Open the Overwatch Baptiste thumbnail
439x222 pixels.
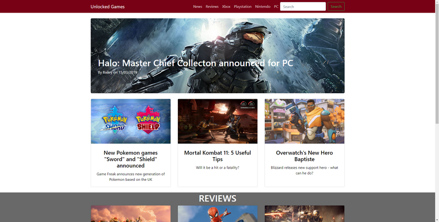(304, 121)
